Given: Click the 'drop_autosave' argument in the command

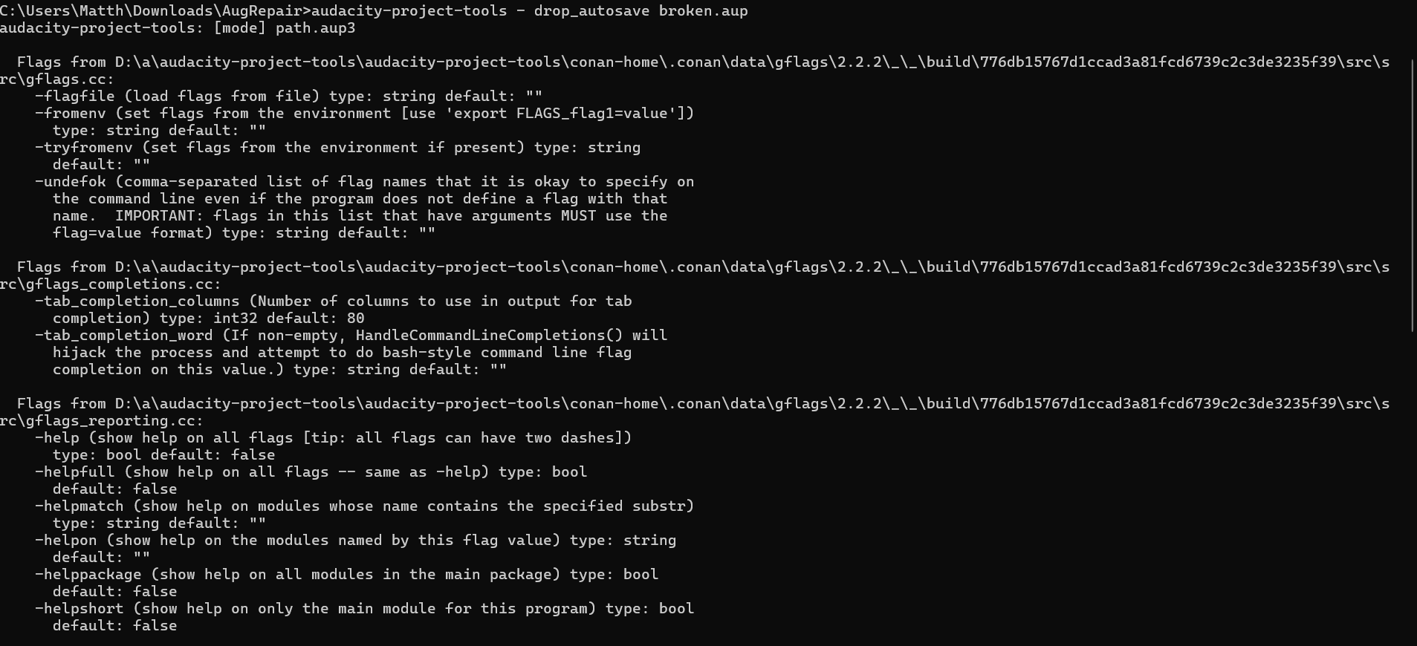Looking at the screenshot, I should point(591,11).
